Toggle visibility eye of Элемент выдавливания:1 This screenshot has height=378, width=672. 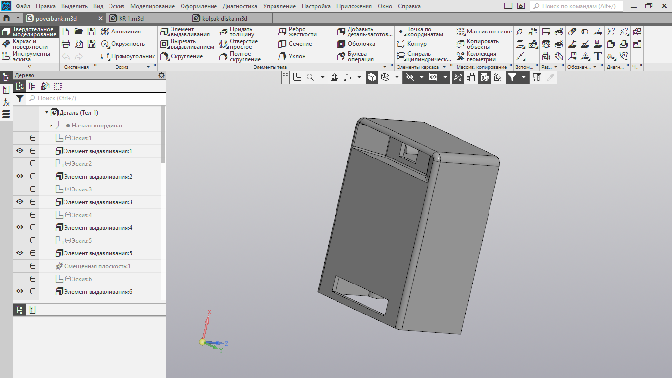click(20, 151)
